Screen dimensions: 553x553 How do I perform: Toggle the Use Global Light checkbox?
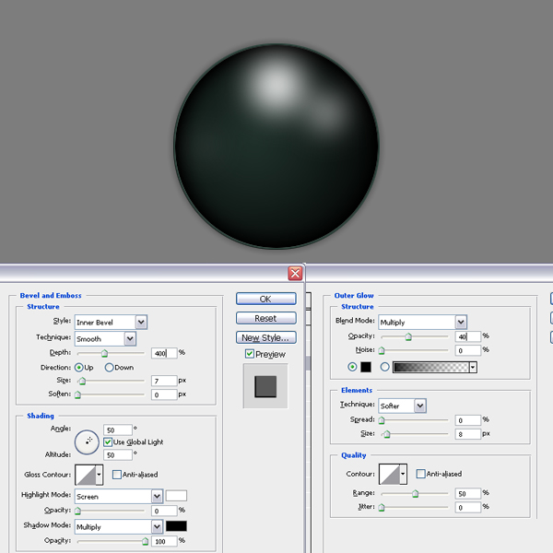click(x=108, y=441)
